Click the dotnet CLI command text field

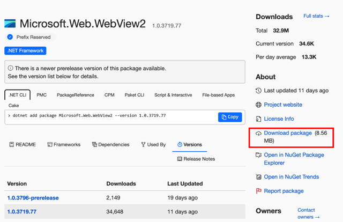pyautogui.click(x=107, y=116)
